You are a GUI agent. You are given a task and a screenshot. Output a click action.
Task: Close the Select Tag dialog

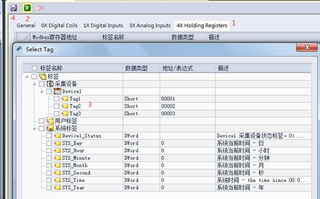pyautogui.click(x=307, y=47)
